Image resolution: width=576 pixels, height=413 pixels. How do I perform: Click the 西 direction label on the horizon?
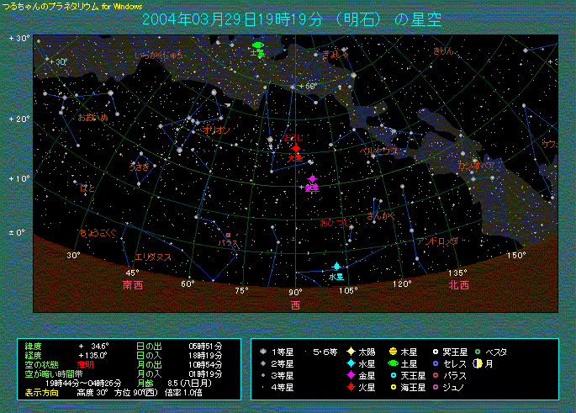295,304
